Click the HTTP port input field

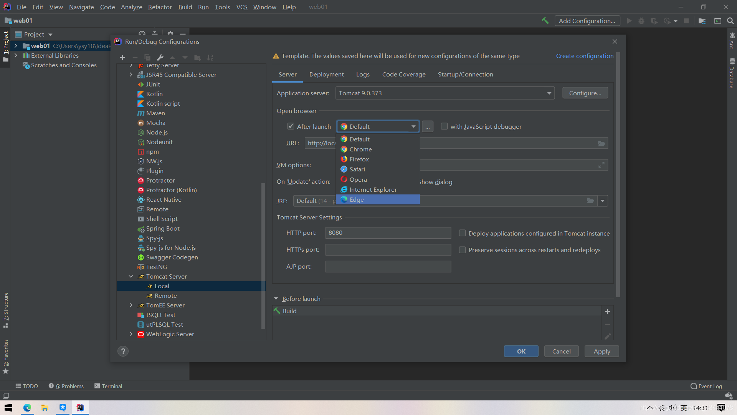[388, 232]
